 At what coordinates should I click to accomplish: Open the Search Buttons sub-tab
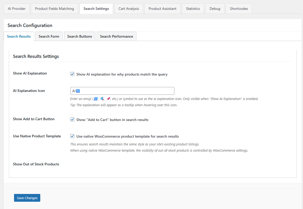(80, 36)
